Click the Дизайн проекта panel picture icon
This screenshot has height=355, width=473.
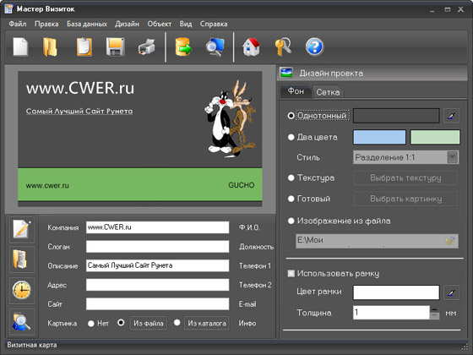(x=286, y=73)
